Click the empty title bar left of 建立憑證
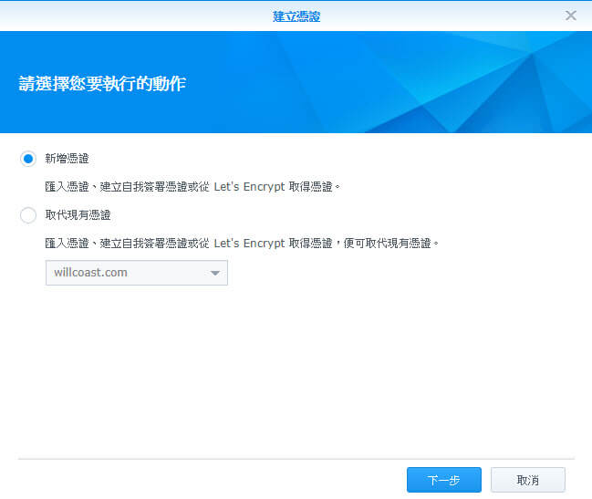This screenshot has height=499, width=592. (x=137, y=16)
